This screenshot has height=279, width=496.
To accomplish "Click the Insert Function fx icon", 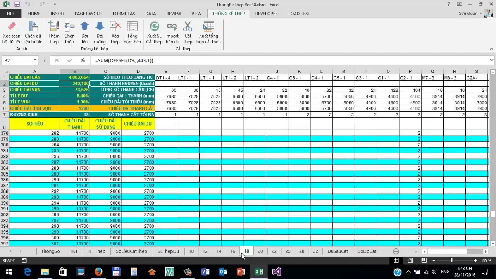I will [x=83, y=60].
